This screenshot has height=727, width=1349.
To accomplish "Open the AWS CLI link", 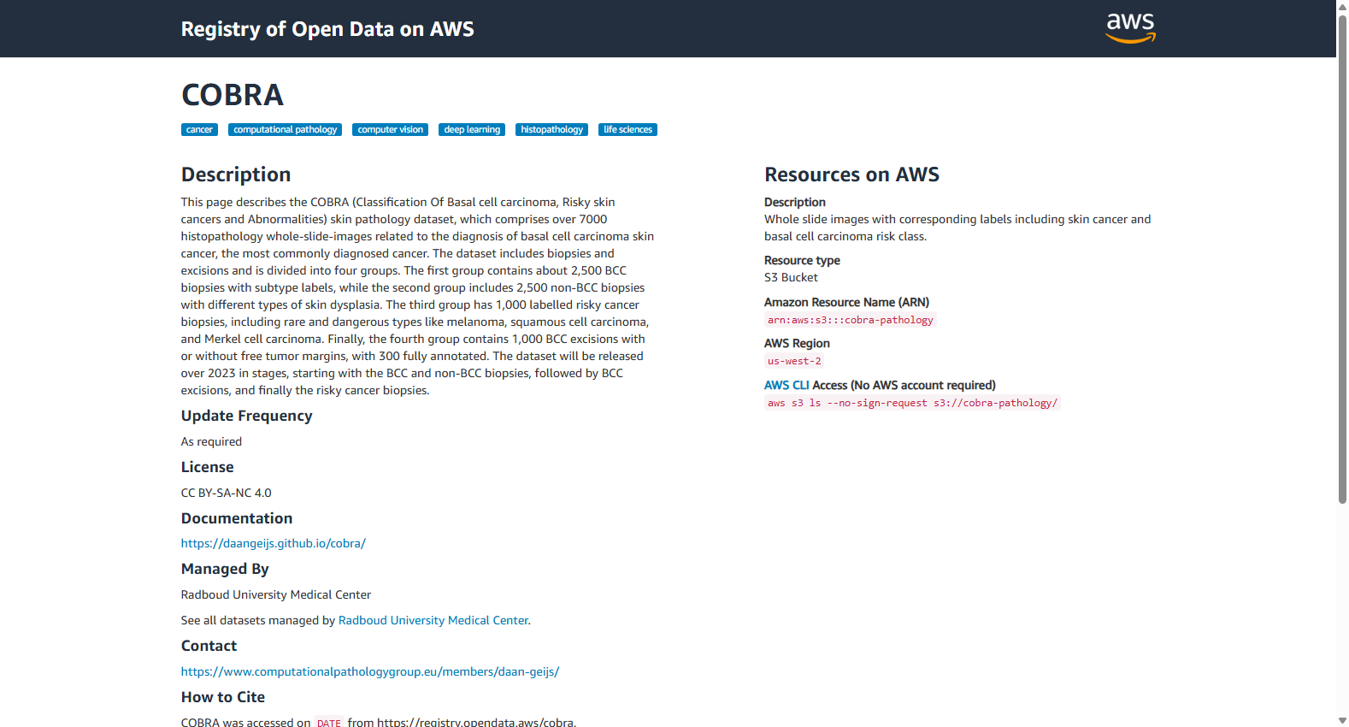I will coord(786,385).
